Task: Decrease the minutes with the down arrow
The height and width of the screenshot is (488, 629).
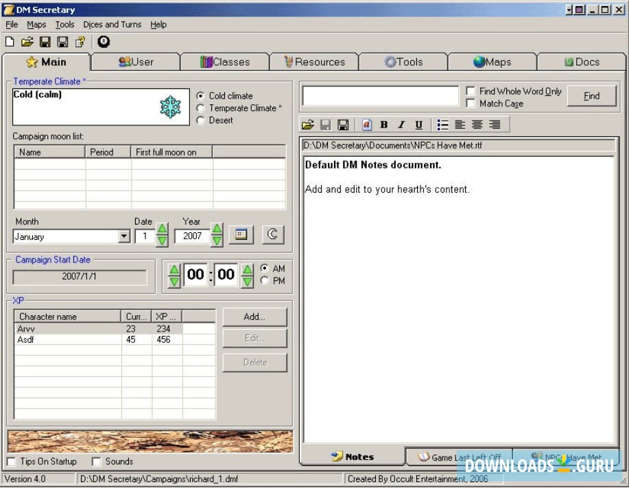Action: 248,282
